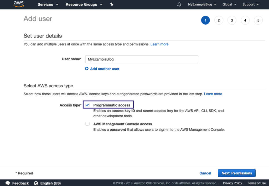269x186 pixels.
Task: Select step 3 in the progress indicator
Action: 232,20
